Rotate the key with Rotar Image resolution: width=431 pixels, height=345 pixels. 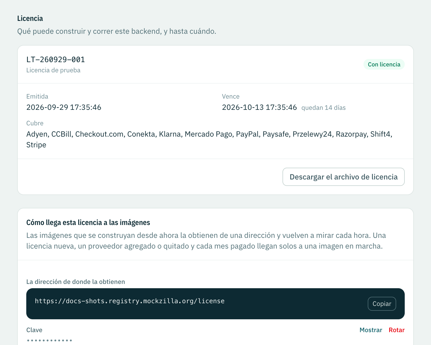396,330
